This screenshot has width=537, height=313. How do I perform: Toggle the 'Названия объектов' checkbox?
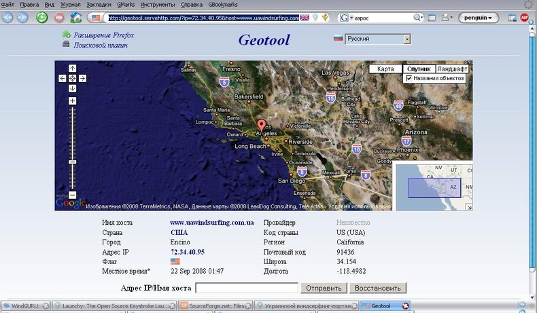409,78
